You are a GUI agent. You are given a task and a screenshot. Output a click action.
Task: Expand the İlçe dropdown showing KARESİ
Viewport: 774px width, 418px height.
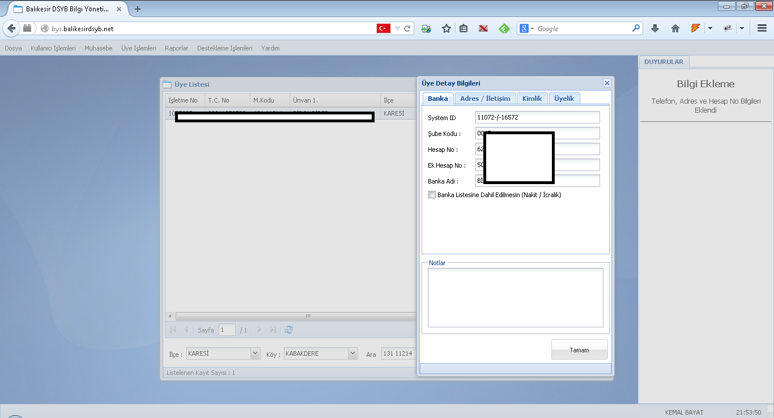pos(255,353)
